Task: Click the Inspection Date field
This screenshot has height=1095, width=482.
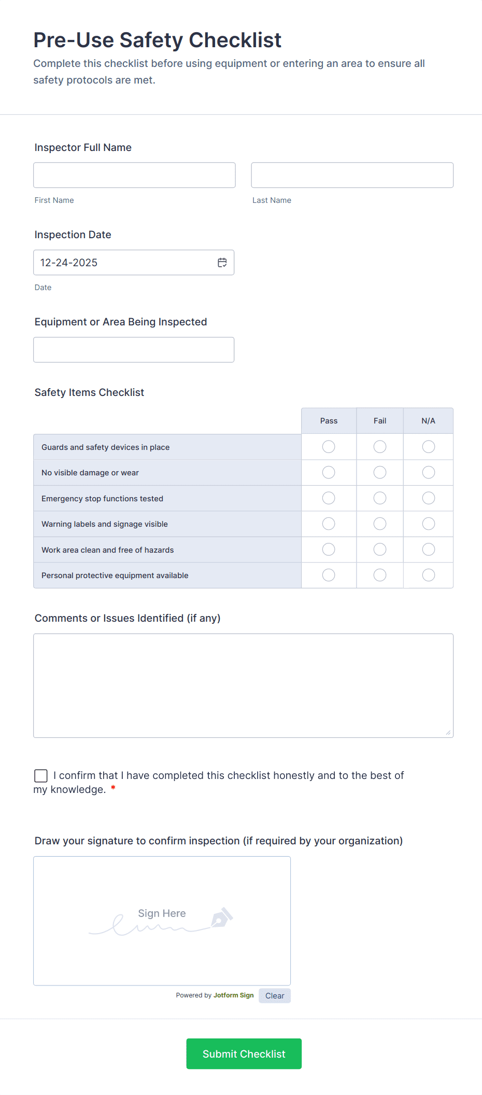Action: click(x=124, y=263)
